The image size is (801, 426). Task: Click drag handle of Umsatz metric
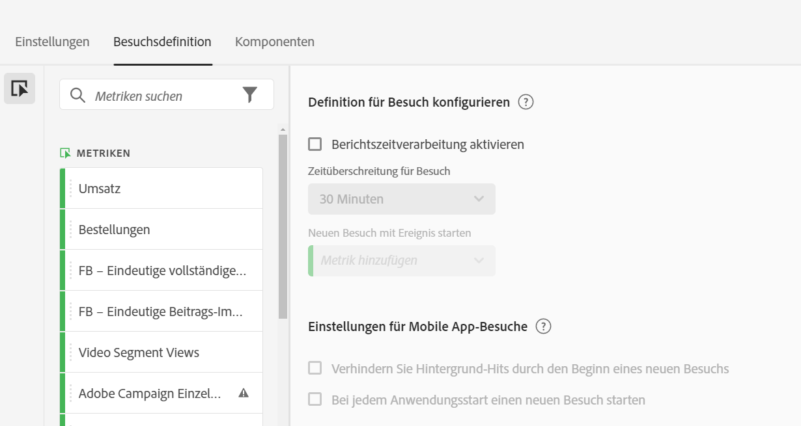point(71,189)
